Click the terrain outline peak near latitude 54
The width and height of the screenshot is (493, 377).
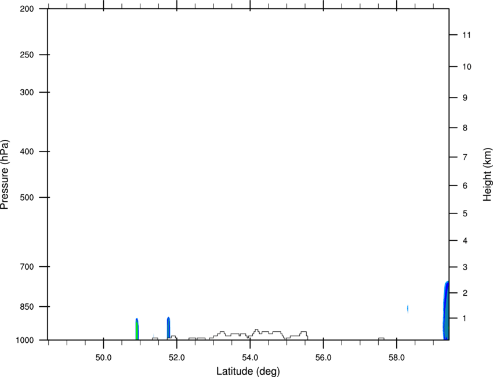coord(256,331)
